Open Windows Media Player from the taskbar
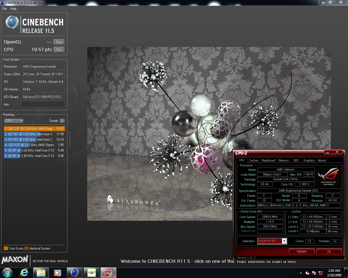348x278 pixels. click(57, 272)
